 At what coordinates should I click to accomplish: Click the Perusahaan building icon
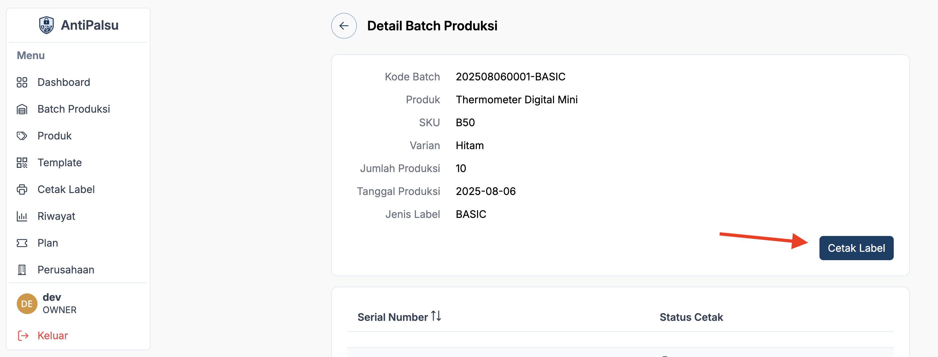coord(22,270)
